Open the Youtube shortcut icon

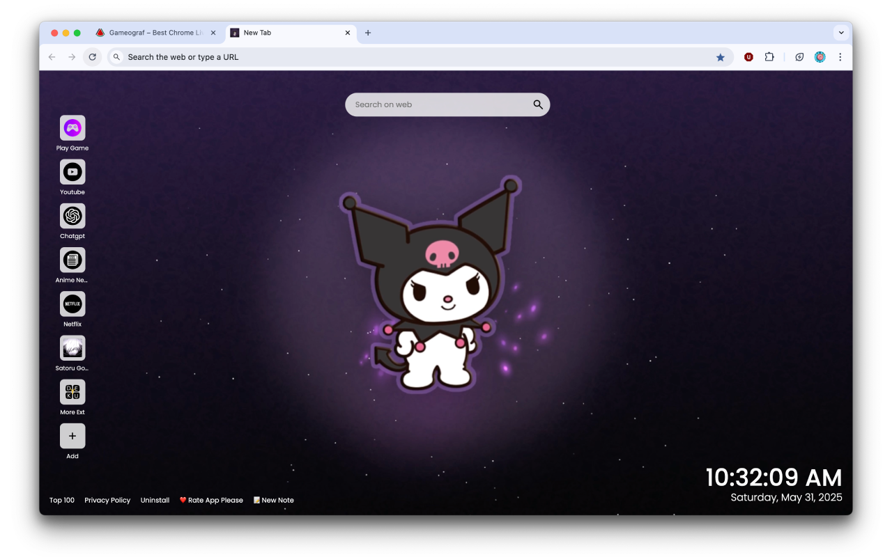(72, 172)
